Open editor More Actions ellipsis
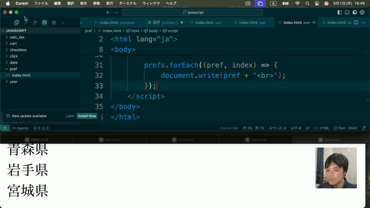370x208 pixels. (x=363, y=22)
